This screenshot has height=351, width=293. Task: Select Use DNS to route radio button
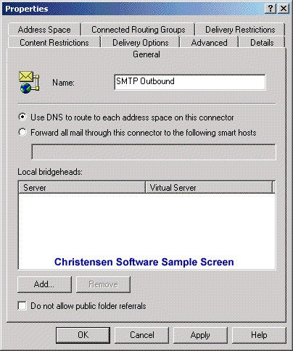(22, 117)
